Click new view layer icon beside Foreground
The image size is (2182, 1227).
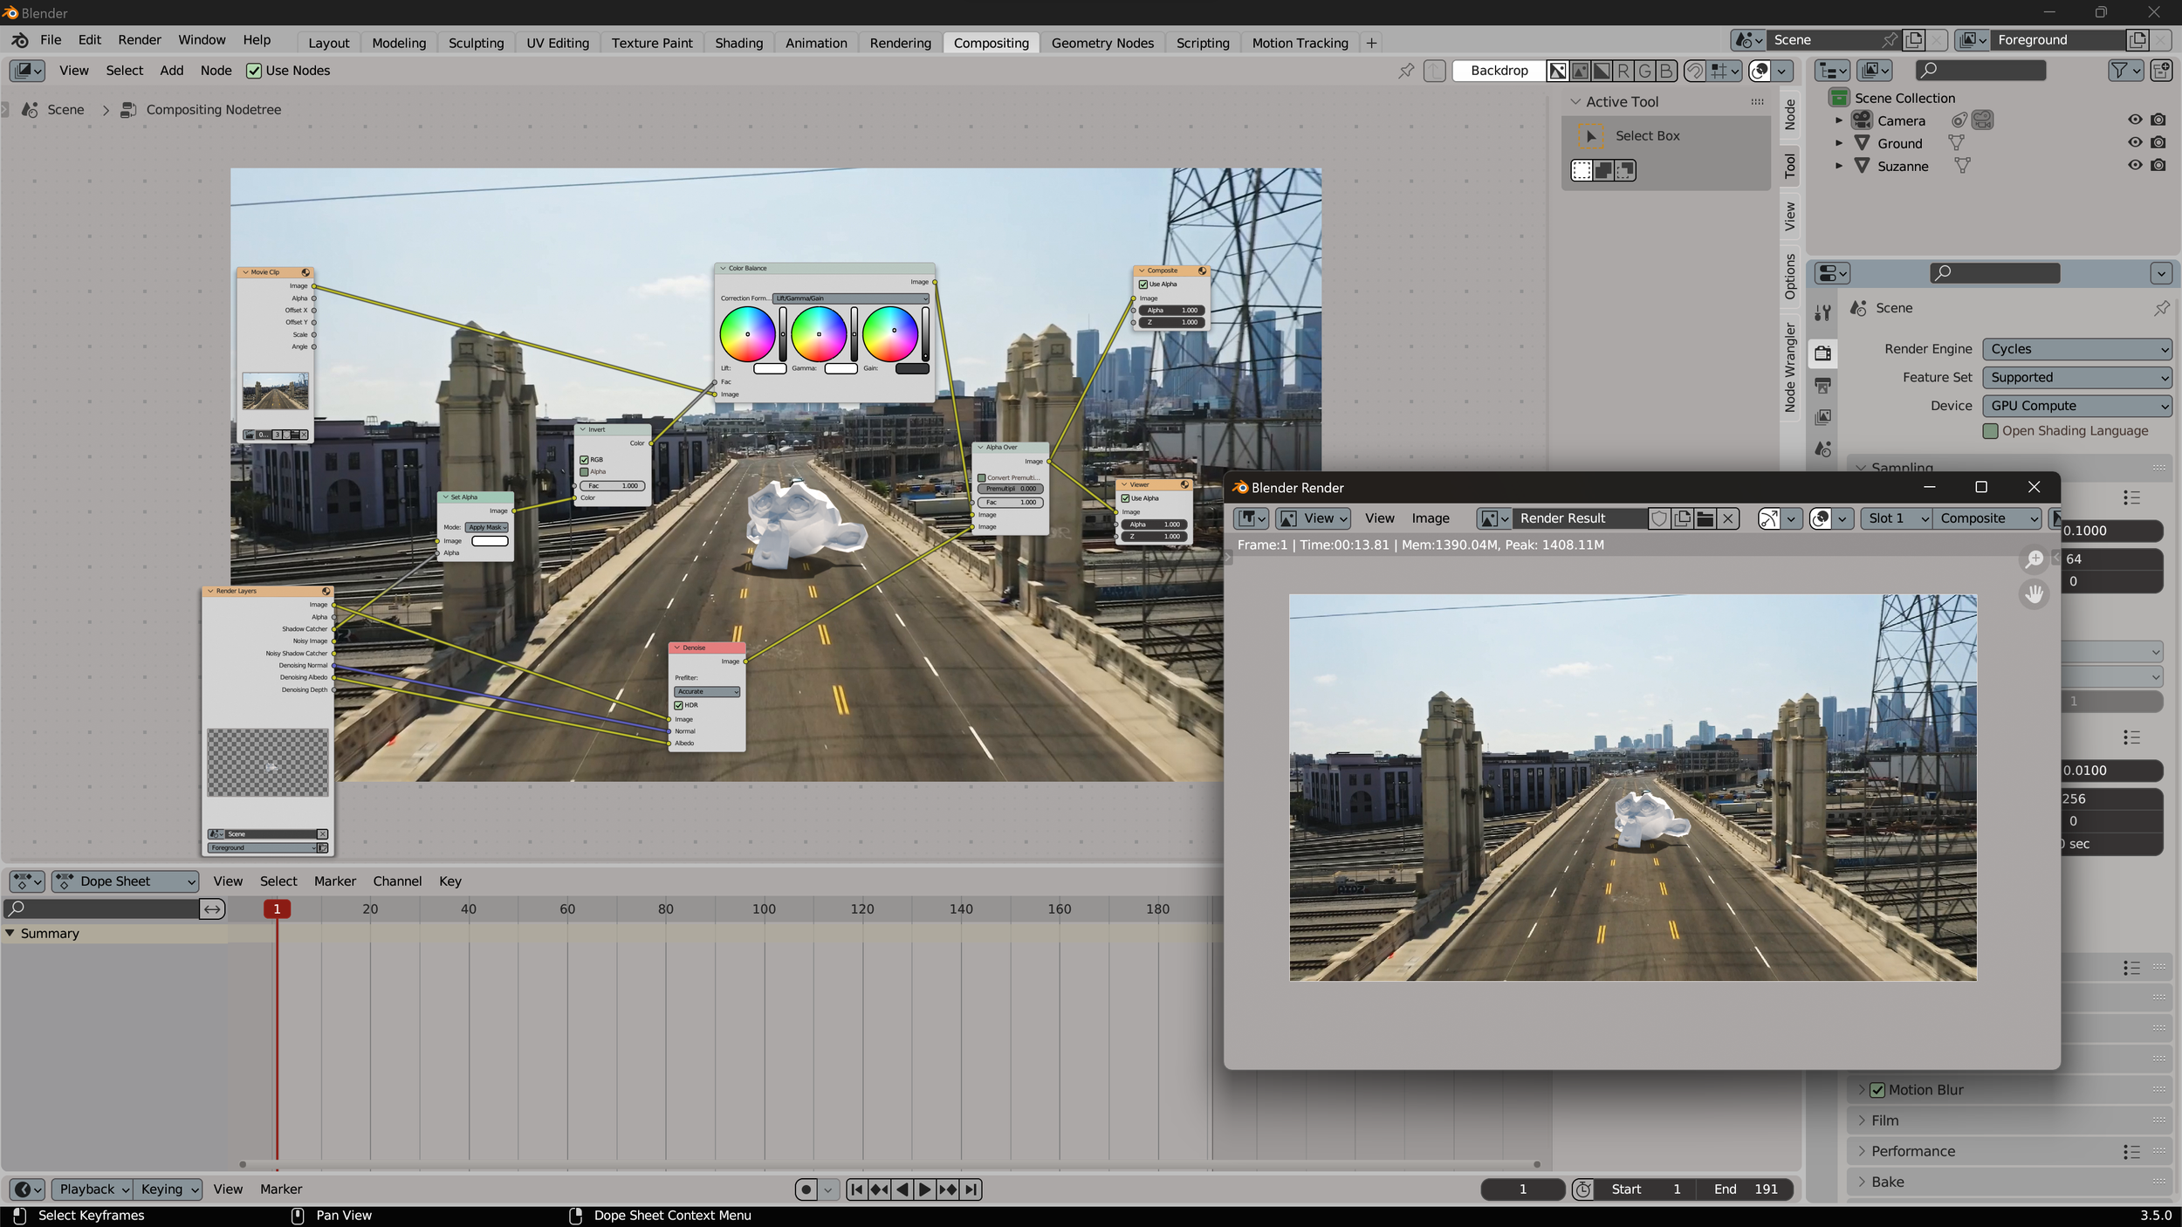(2137, 40)
